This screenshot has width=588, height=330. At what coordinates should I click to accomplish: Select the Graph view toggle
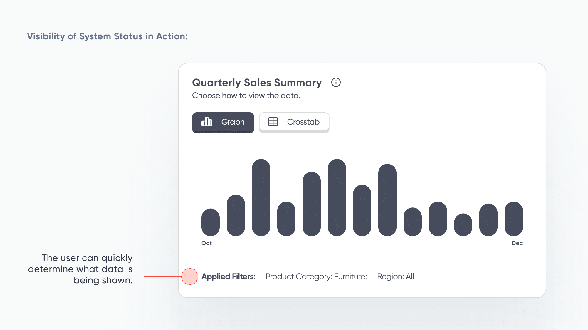click(223, 122)
